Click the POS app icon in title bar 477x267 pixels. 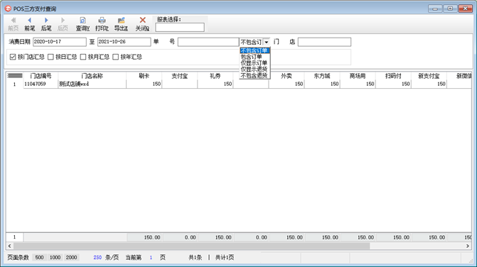pyautogui.click(x=9, y=9)
